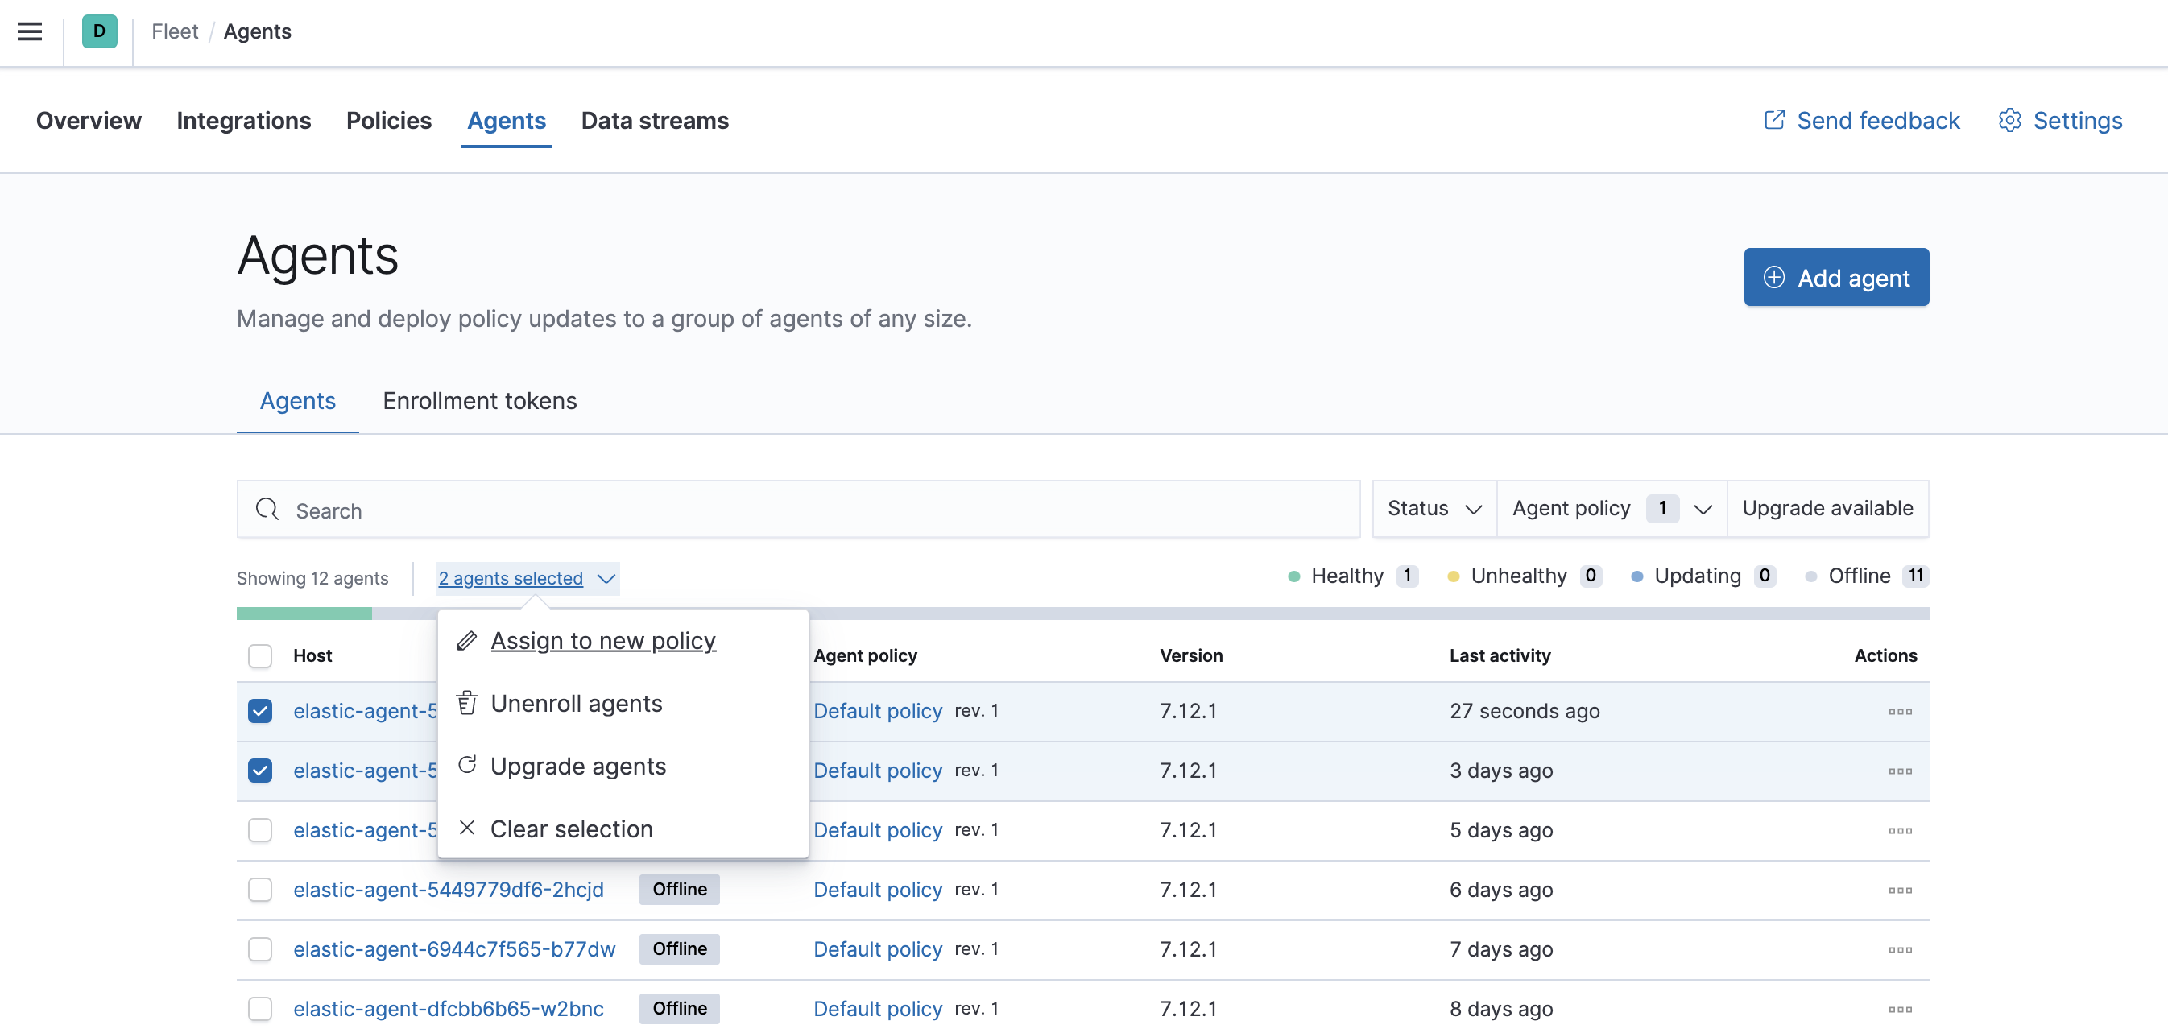Click the search magnifier in the search bar
Screen dimensions: 2168x1029
coord(267,510)
